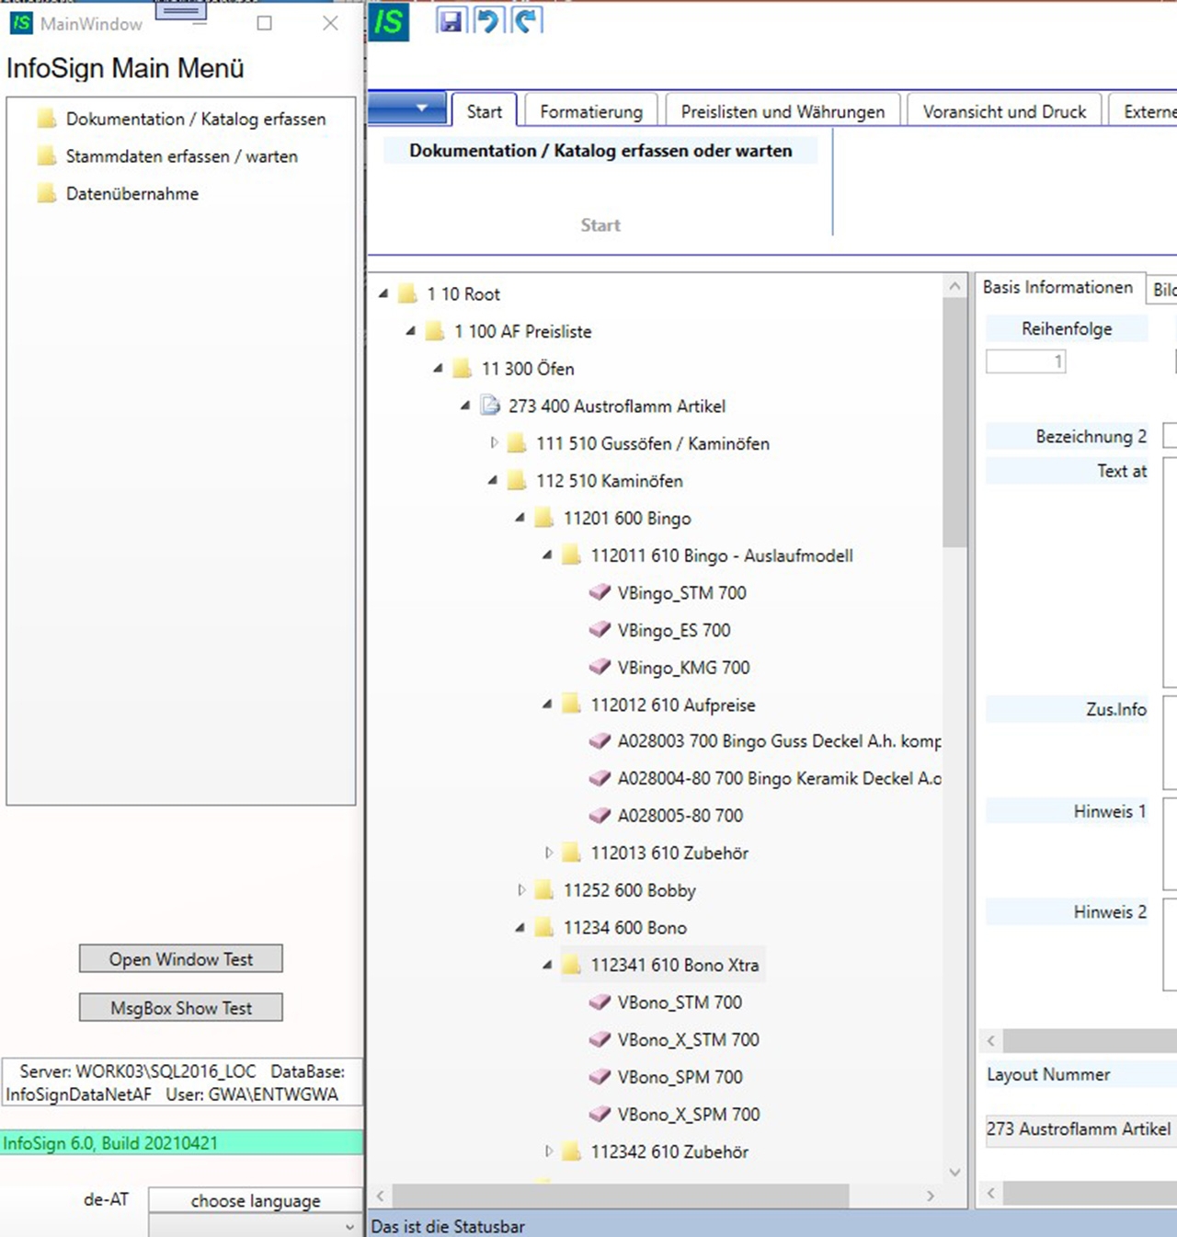Viewport: 1177px width, 1237px height.
Task: Click the Save floppy disk icon
Action: [451, 20]
